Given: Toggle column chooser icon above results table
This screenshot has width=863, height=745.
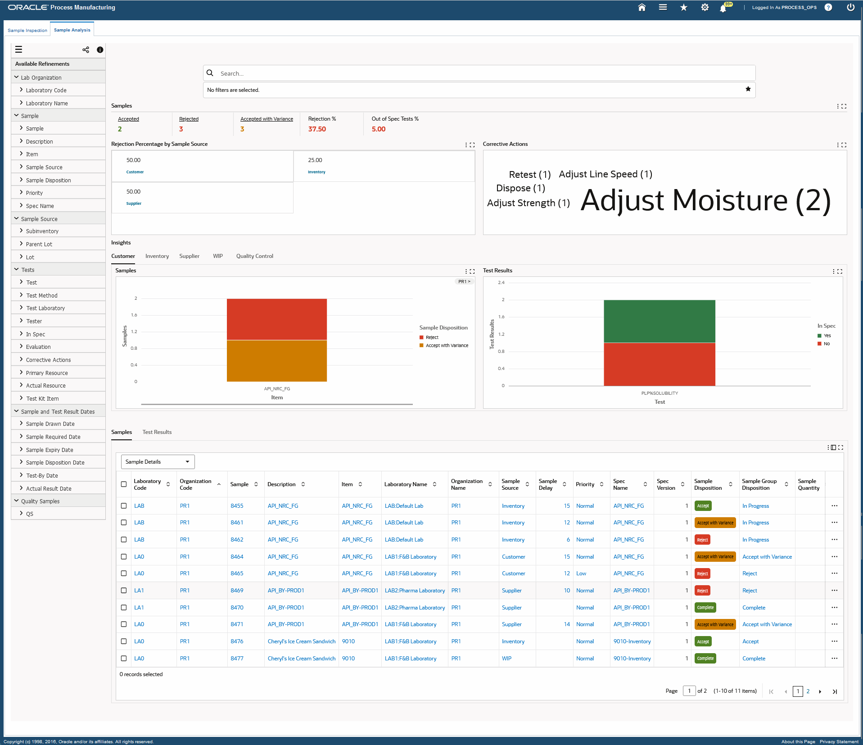Looking at the screenshot, I should tap(833, 447).
